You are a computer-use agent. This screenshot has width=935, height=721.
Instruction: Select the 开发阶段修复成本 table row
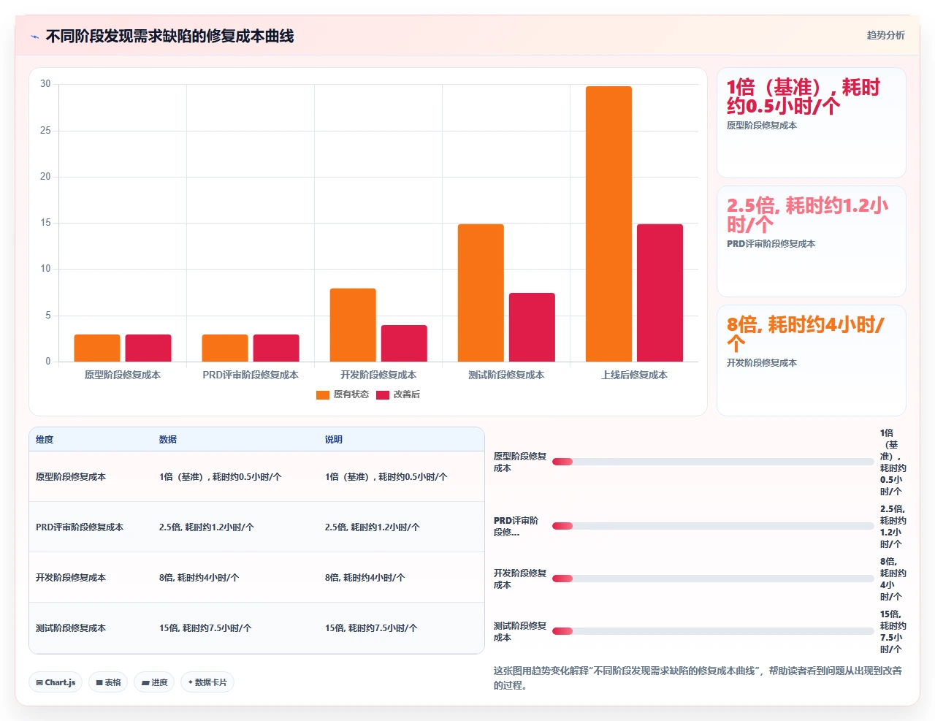tap(256, 577)
